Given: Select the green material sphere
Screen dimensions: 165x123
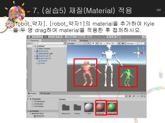Looking at the screenshot, I should (112, 108).
